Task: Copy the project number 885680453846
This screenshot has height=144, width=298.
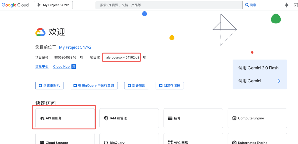Action: (x=82, y=57)
